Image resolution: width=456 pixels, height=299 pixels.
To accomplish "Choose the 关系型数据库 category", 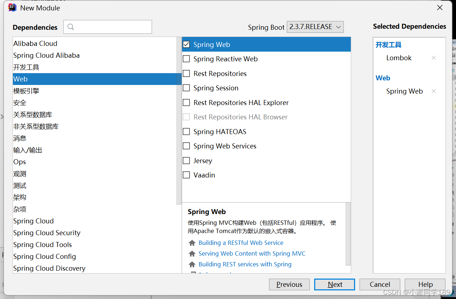I will [95, 114].
